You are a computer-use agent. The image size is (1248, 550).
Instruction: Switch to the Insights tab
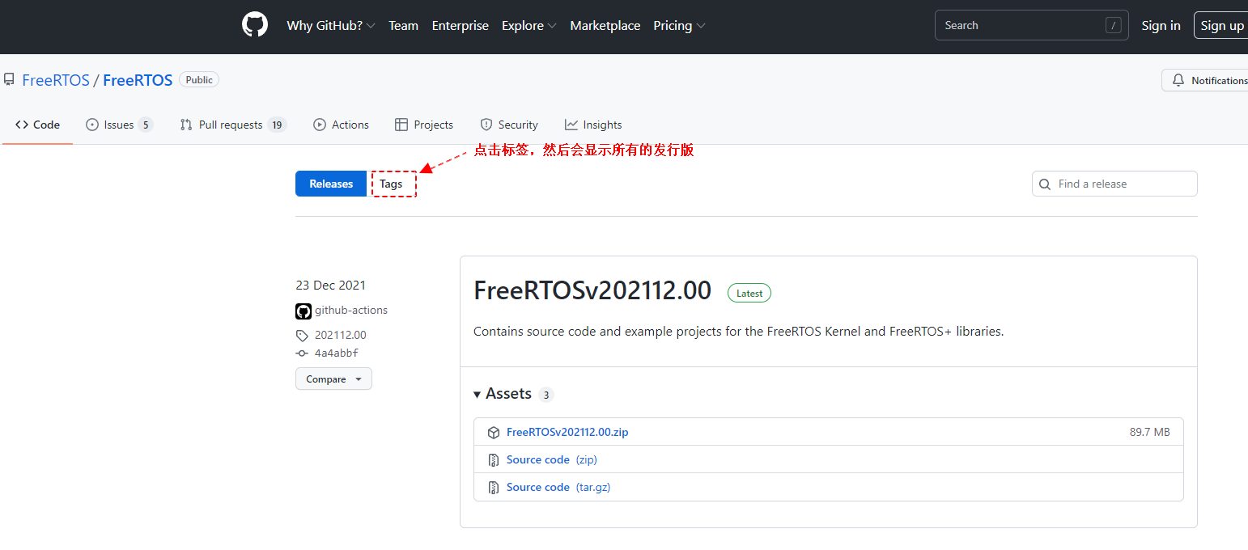pos(593,125)
